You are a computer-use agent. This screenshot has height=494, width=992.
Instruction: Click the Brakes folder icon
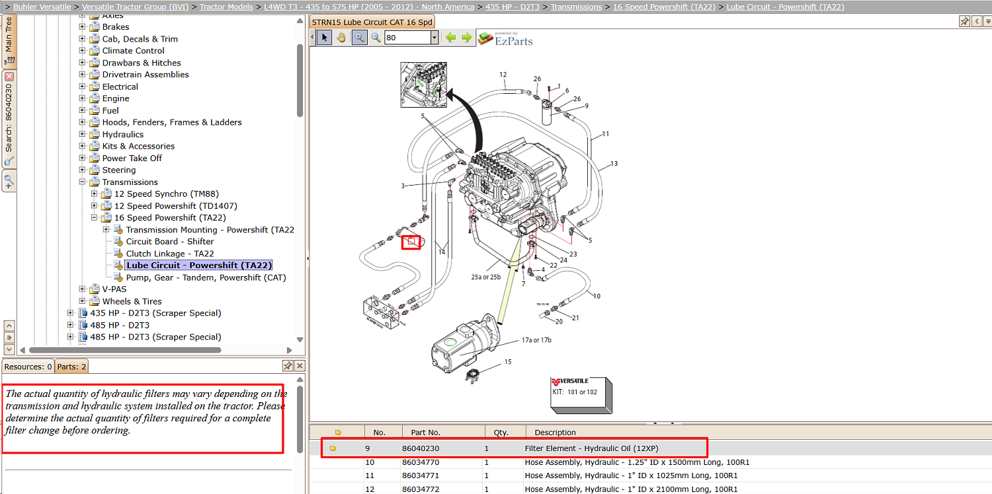click(94, 27)
